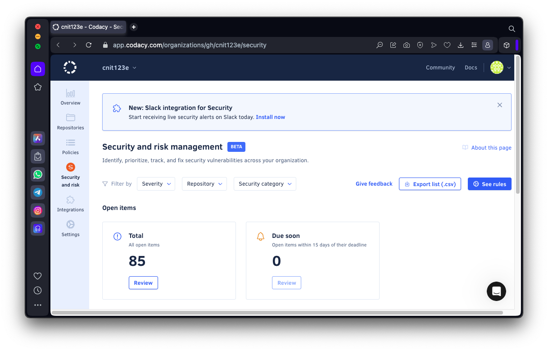Open history clock in Opera sidebar

[x=38, y=291]
